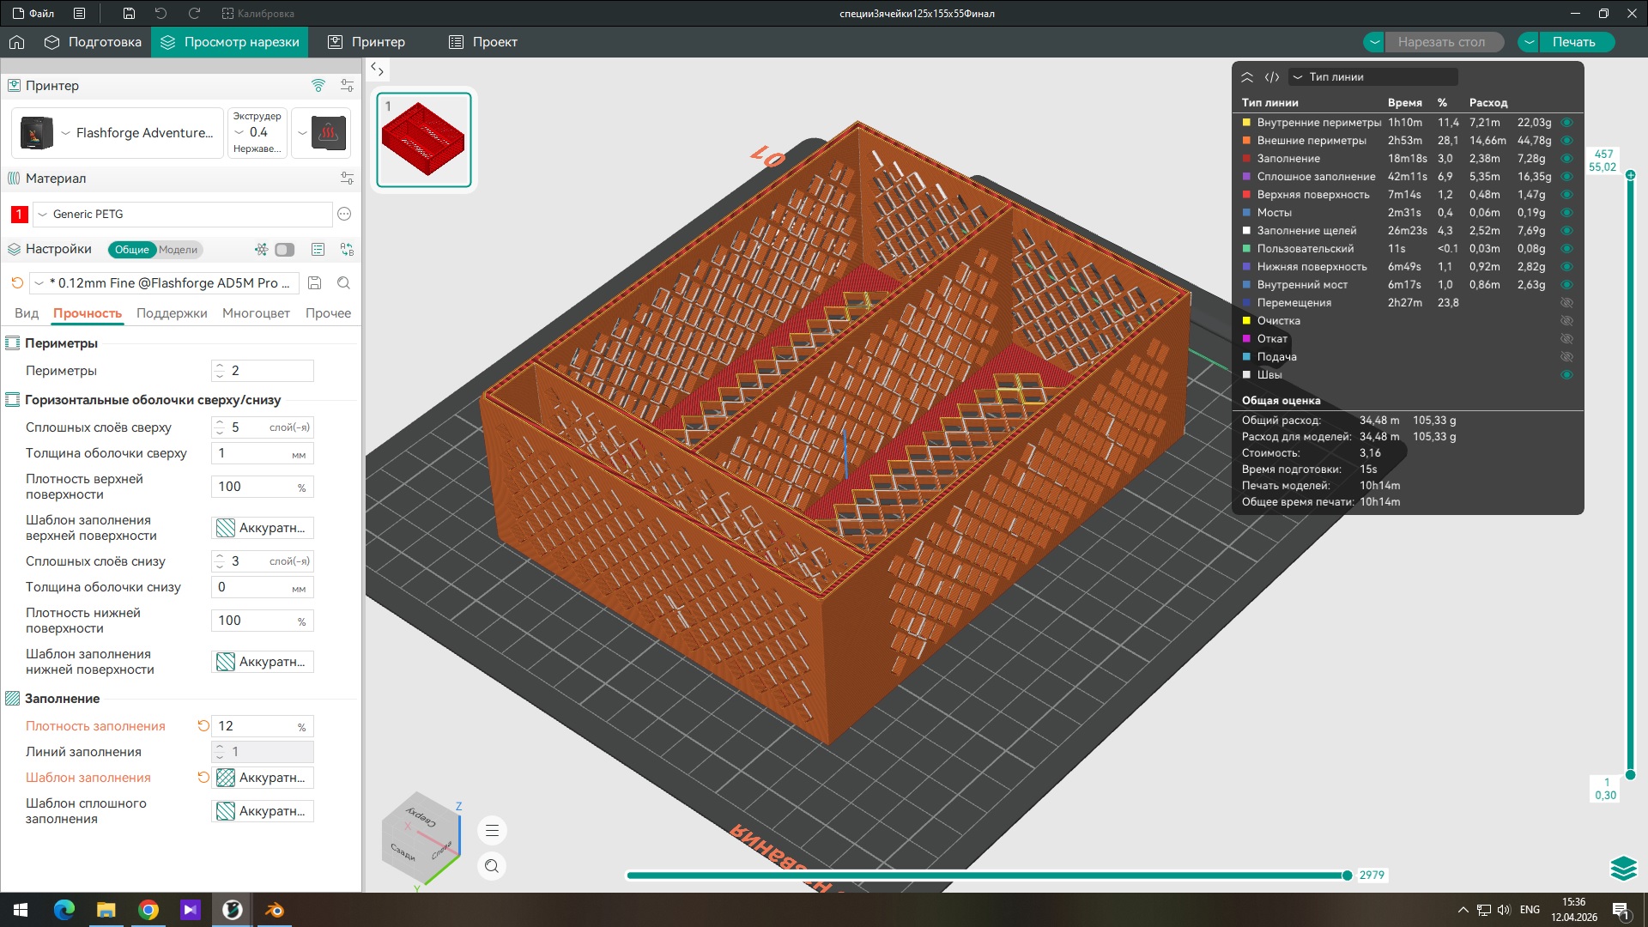Click the compare presets icon

[347, 249]
